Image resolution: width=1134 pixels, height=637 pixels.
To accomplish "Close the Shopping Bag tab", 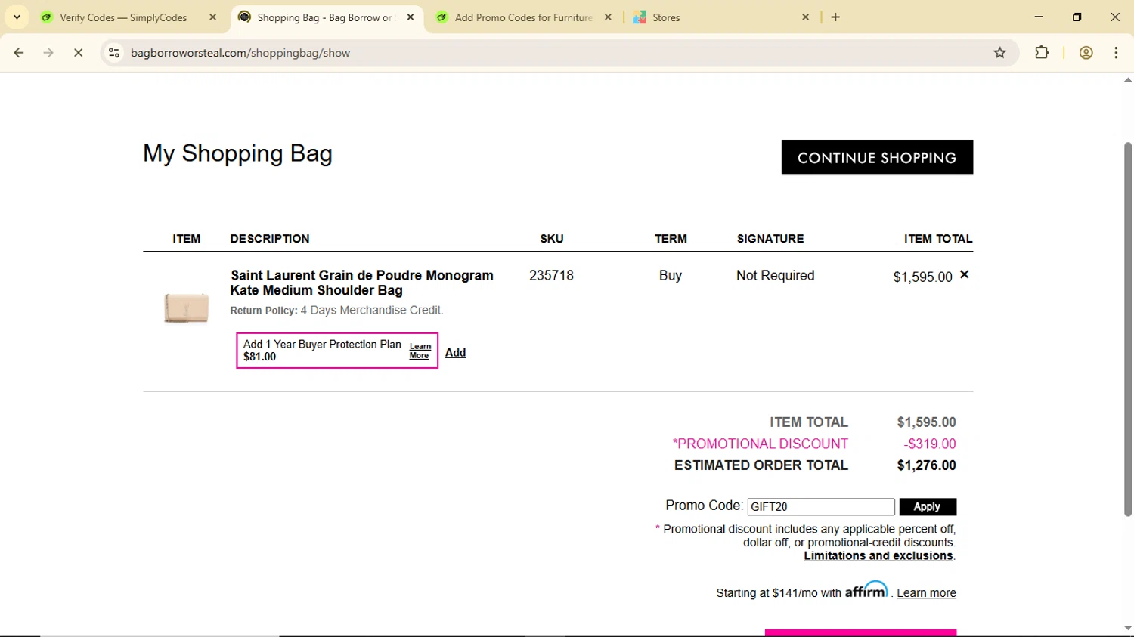I will 411,17.
